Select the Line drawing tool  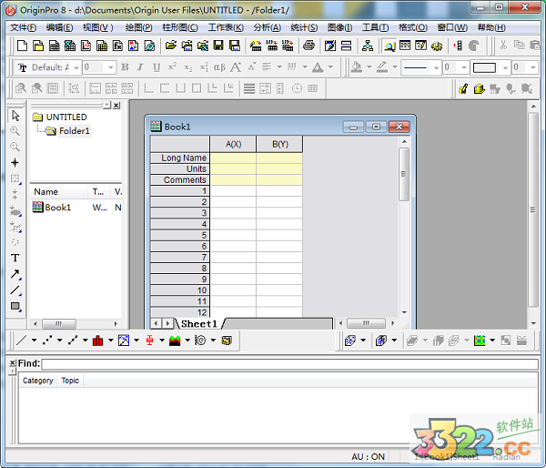(15, 290)
